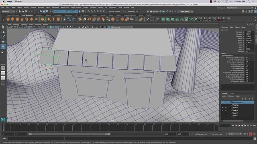Viewport: 257px width, 144px height.
Task: Click the MEL command line input
Action: click(x=36, y=139)
